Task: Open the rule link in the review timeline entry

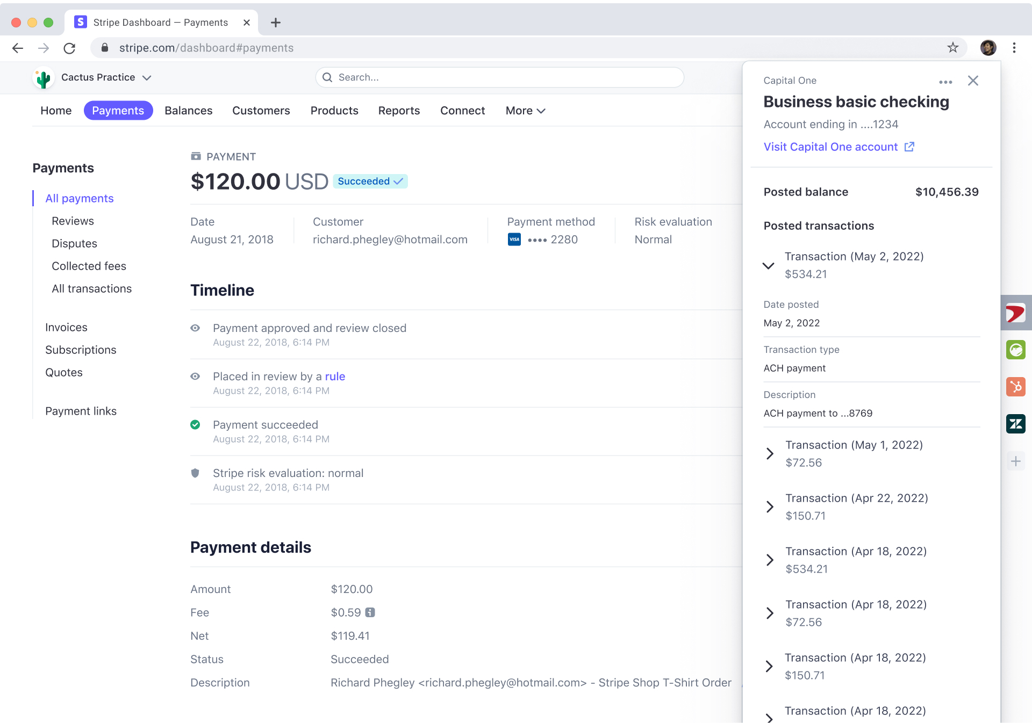Action: [x=335, y=376]
